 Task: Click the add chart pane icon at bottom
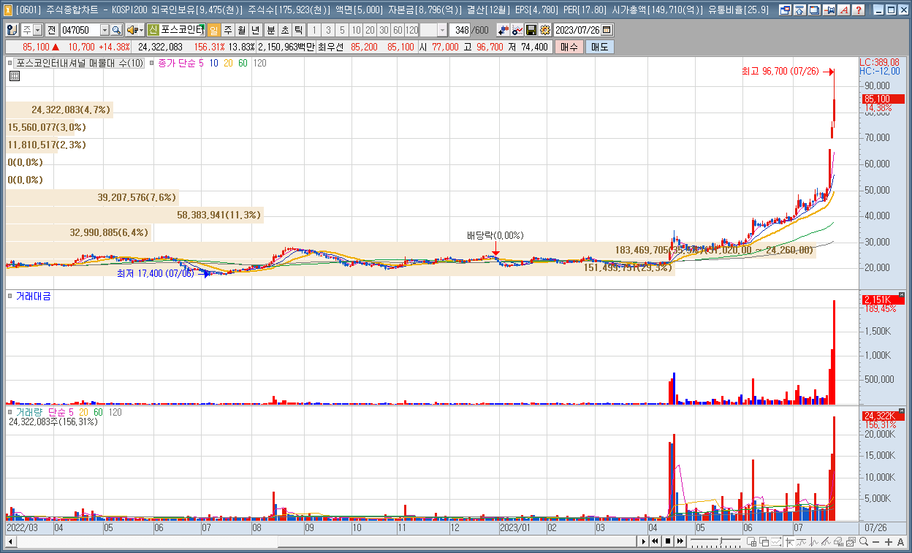[x=751, y=541]
